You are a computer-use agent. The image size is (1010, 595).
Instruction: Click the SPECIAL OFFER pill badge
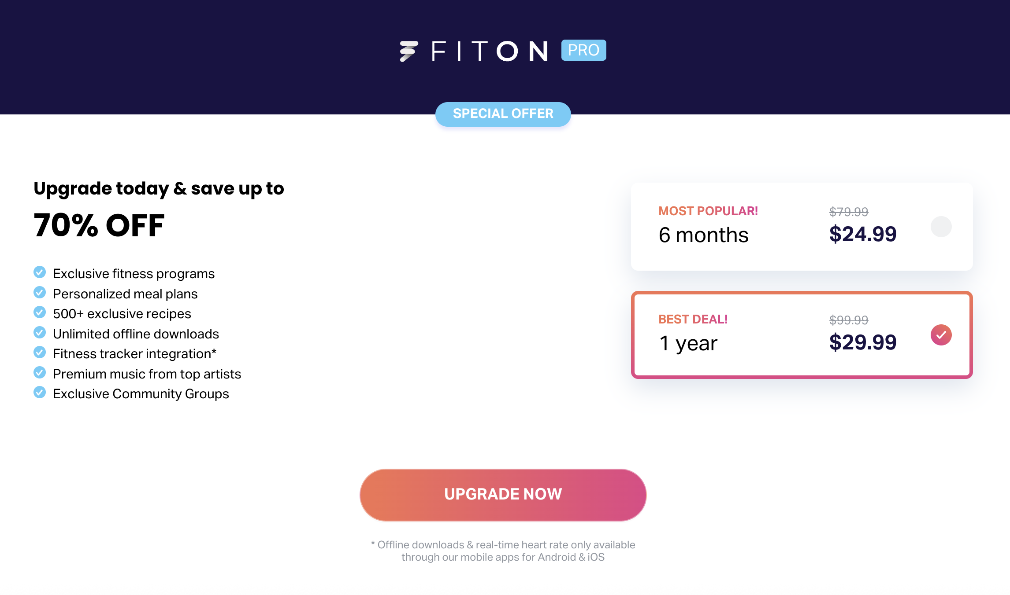tap(503, 114)
